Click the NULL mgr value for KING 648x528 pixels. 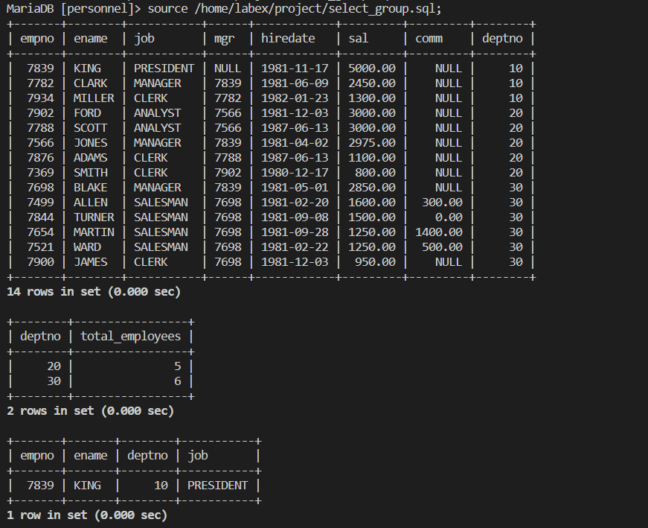(x=227, y=68)
